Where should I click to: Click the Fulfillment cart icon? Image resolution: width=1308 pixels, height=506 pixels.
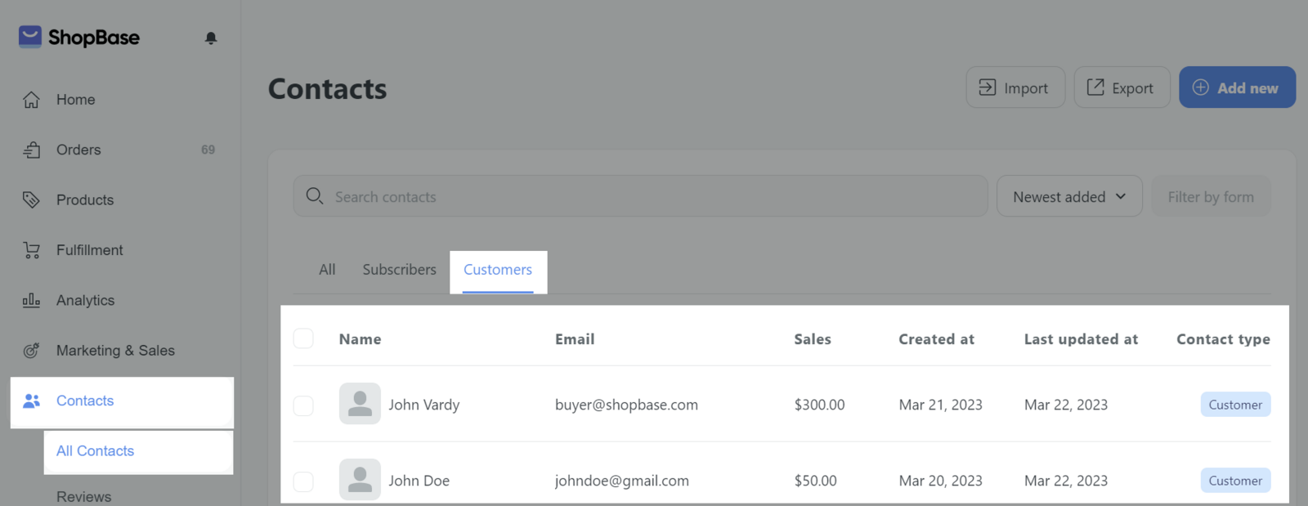coord(31,250)
